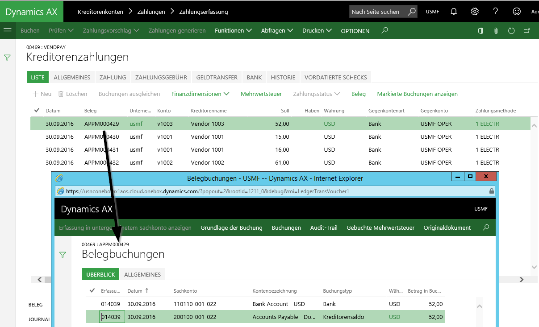This screenshot has width=539, height=327.
Task: Expand the Funktionen dropdown menu
Action: [x=233, y=31]
